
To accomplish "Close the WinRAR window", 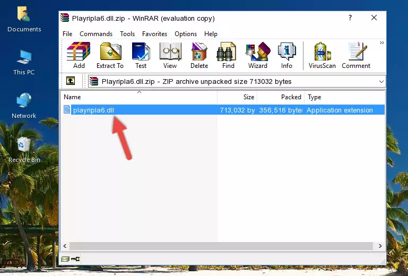I will [x=374, y=18].
